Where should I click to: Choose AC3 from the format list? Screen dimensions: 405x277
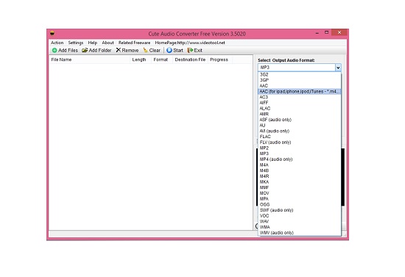pyautogui.click(x=300, y=97)
